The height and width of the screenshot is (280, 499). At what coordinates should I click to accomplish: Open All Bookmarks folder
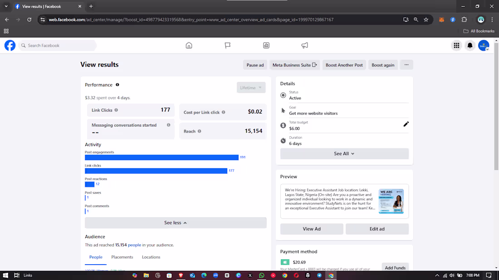coord(479,31)
